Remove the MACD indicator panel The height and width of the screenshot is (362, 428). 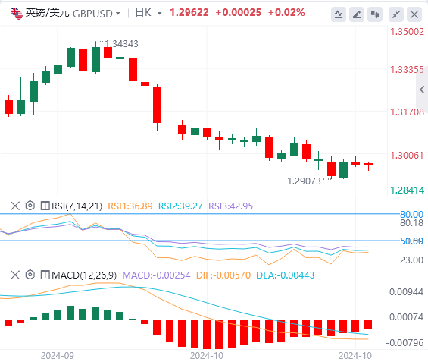[x=15, y=275]
